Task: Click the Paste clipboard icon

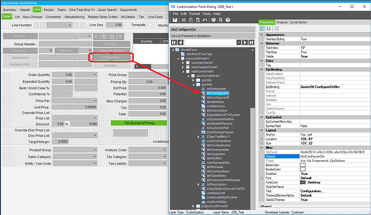Action: click(198, 20)
